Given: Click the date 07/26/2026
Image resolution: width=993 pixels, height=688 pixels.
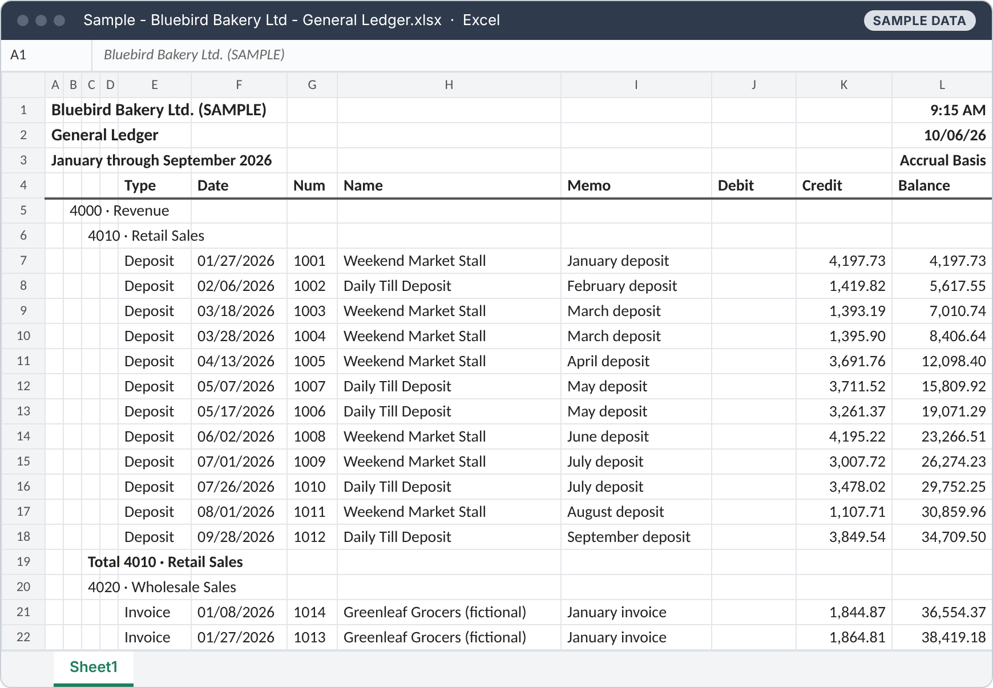Looking at the screenshot, I should pos(239,487).
